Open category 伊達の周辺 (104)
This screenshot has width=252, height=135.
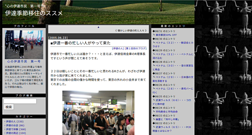16,133
